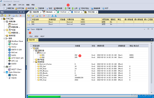Click the 新建工程 toolbar button
154x98 pixels.
click(x=9, y=8)
